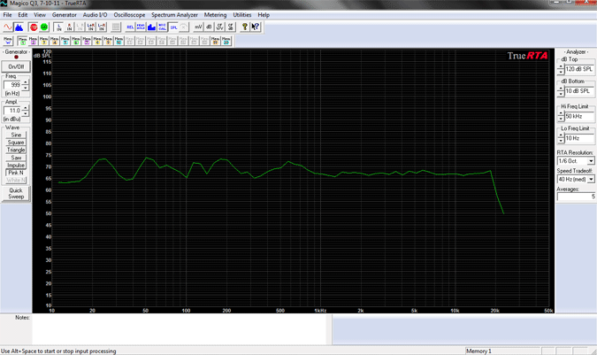This screenshot has width=597, height=355.
Task: Select the Mem 2 memory icon
Action: point(33,41)
